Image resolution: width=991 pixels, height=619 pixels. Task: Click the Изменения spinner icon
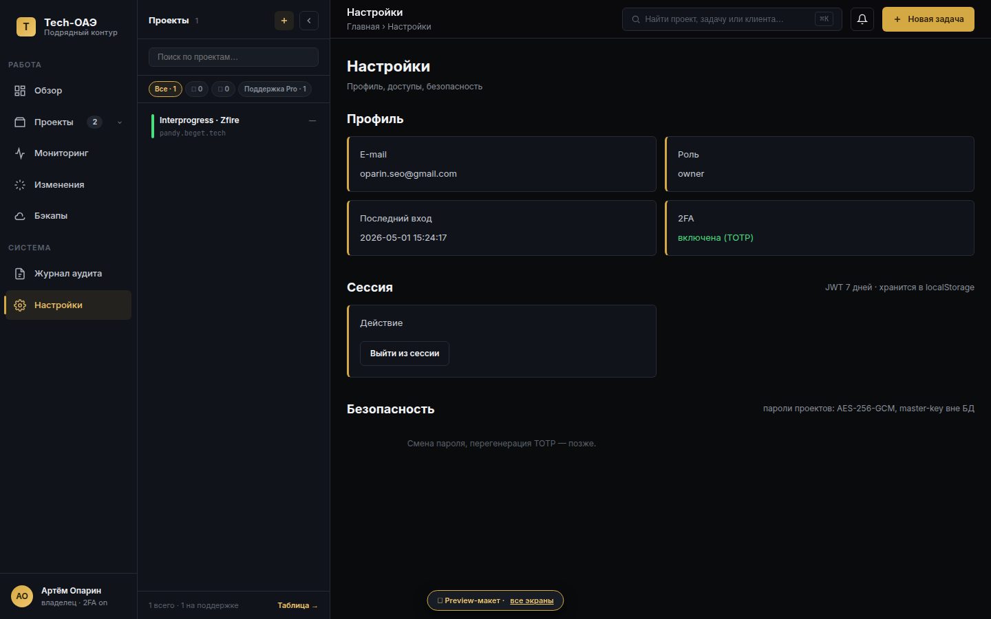(20, 185)
